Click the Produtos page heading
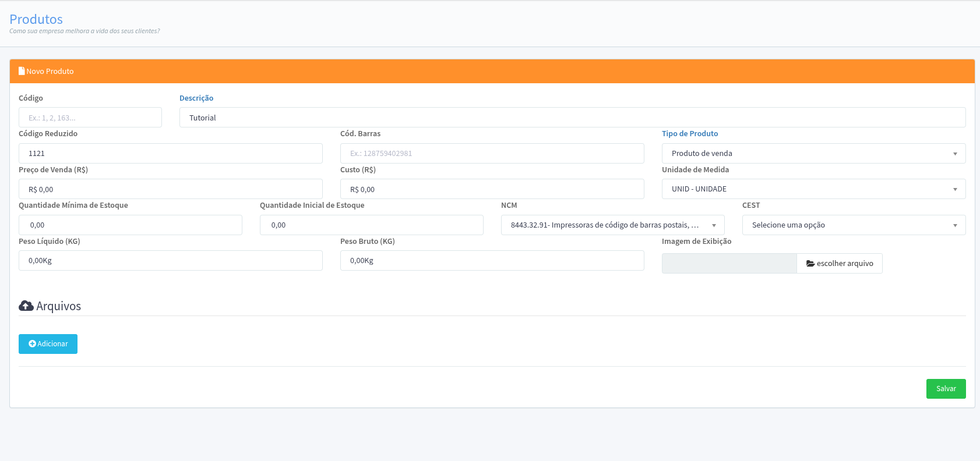980x461 pixels. pos(36,19)
